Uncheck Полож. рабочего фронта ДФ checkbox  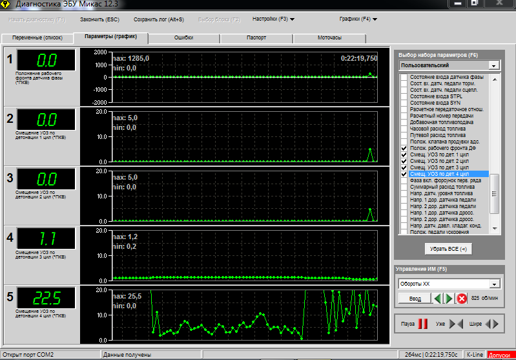pos(404,149)
